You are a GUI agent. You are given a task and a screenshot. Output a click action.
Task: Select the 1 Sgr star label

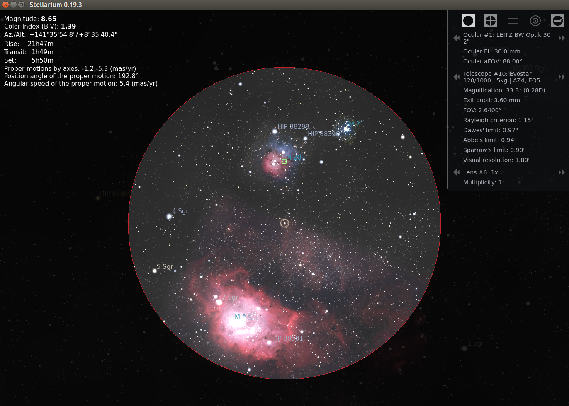click(476, 343)
